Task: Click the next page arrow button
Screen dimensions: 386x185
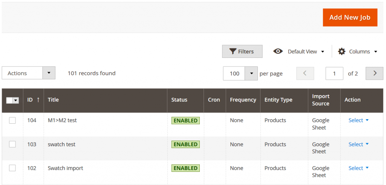Action: [374, 73]
